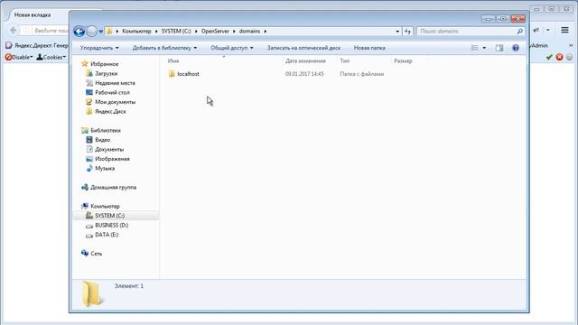Select Домашняя группа in navigation pane
The width and height of the screenshot is (578, 325).
(x=113, y=188)
